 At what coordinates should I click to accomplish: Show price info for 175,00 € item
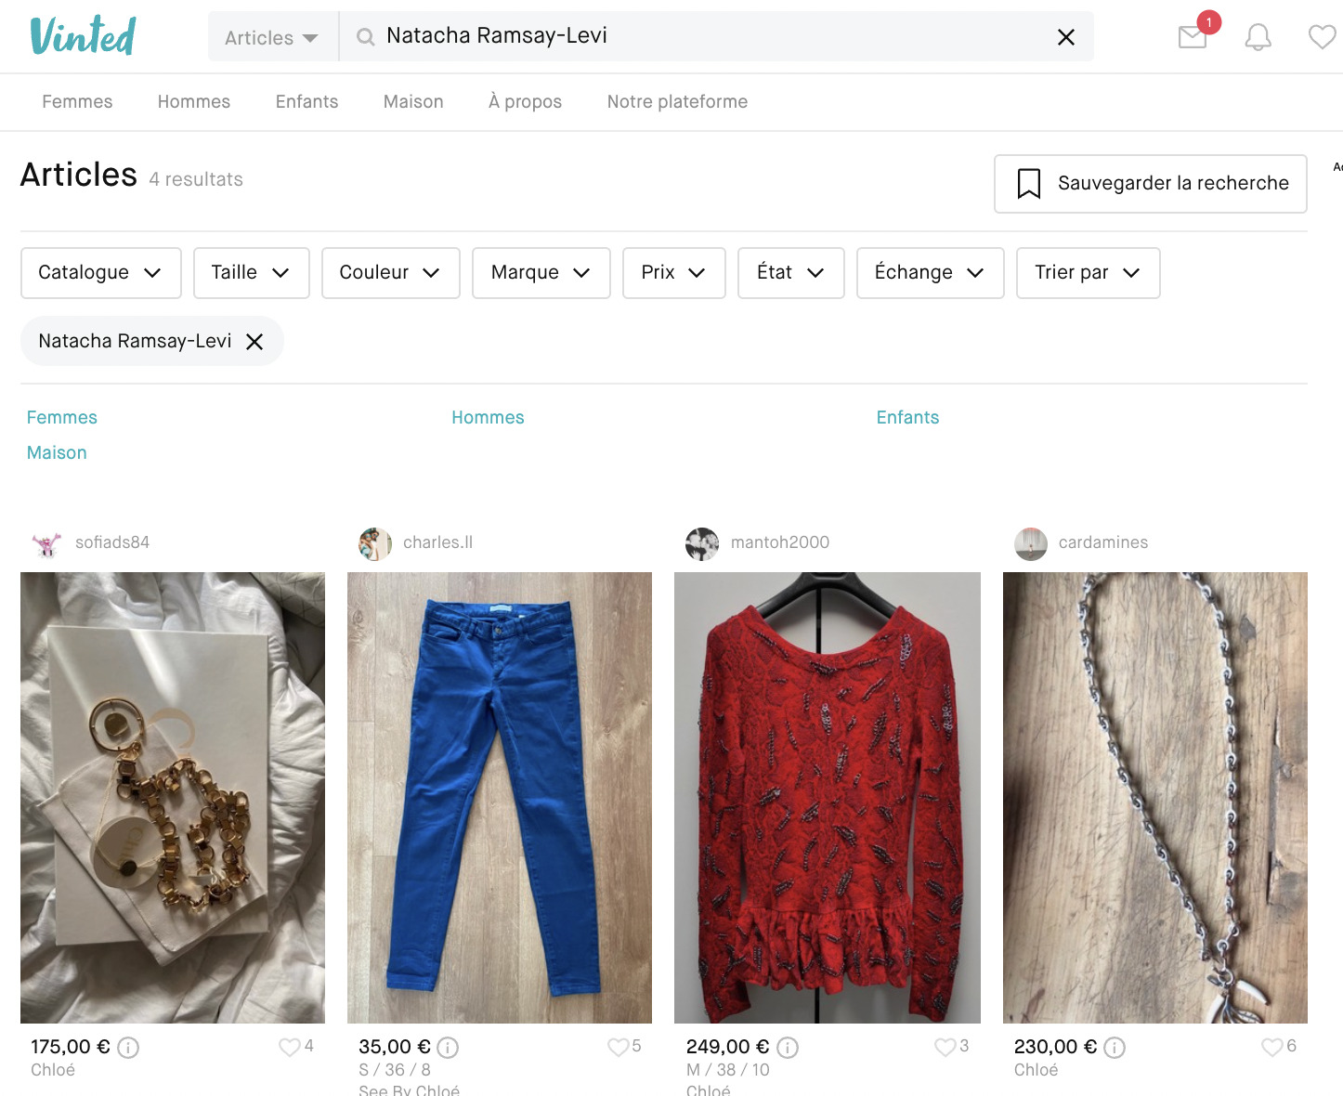tap(128, 1048)
